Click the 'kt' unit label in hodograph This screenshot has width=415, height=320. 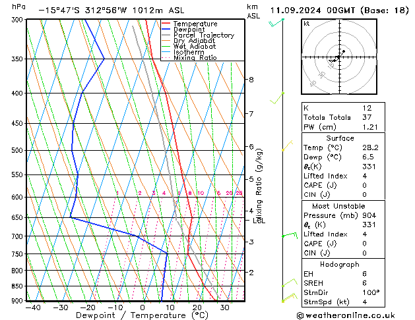tap(307, 24)
